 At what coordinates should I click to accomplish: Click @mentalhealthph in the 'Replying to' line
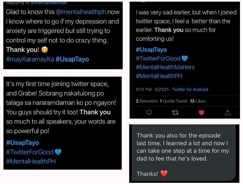(49, 3)
